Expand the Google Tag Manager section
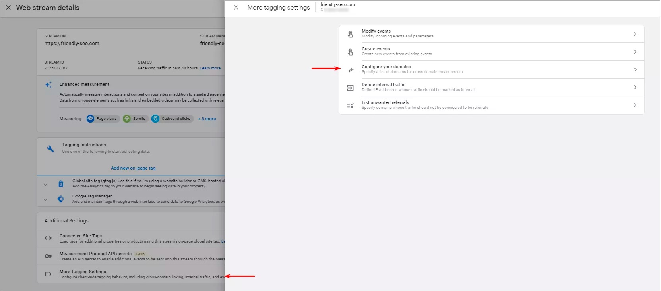Screen dimensions: 661x291 tap(46, 200)
